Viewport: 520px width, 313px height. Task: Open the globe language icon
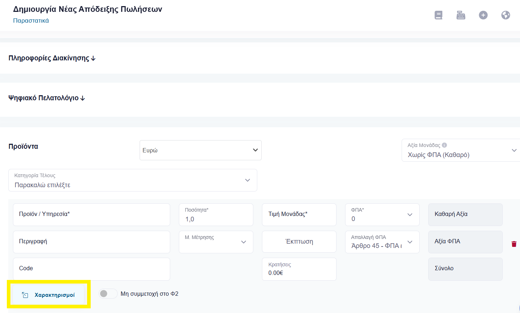coord(506,15)
